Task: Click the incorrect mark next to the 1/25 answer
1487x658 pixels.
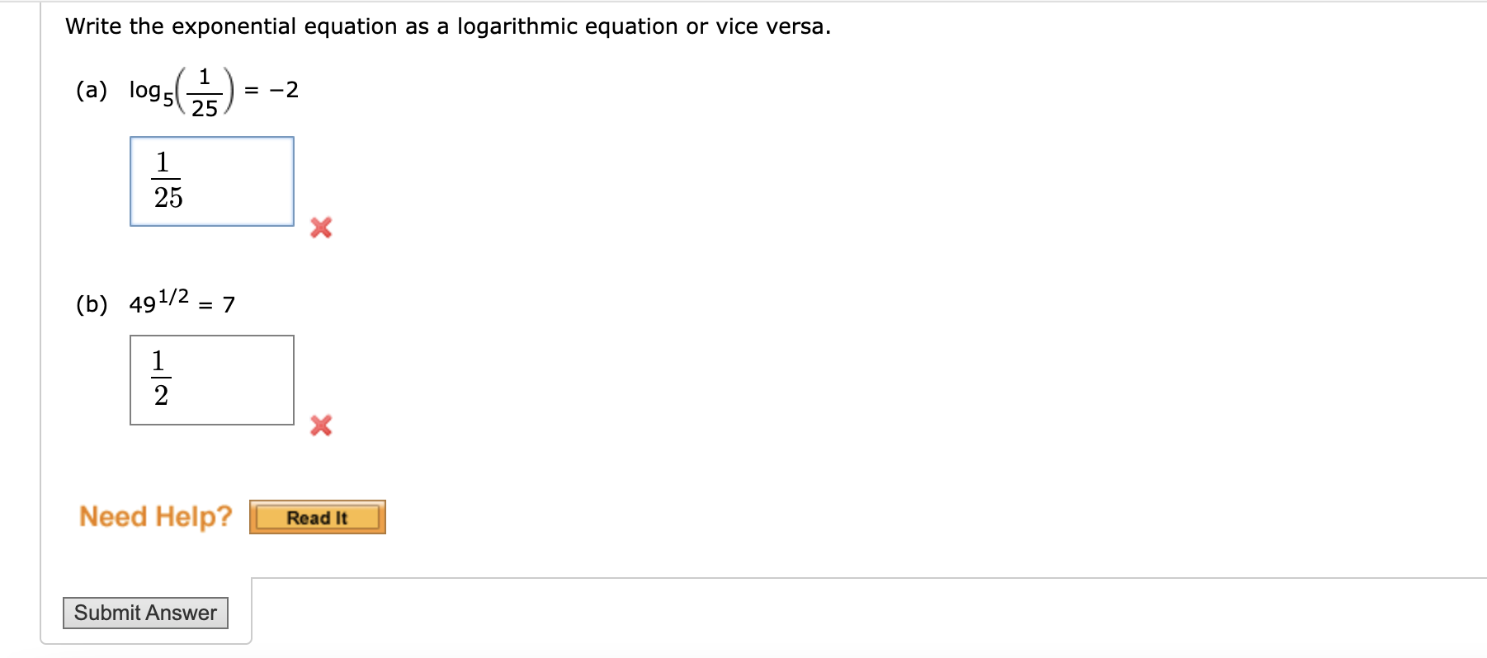Action: pyautogui.click(x=321, y=228)
